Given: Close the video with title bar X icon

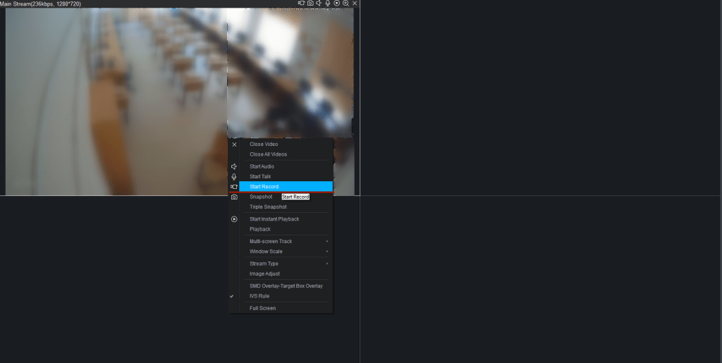Looking at the screenshot, I should (355, 4).
